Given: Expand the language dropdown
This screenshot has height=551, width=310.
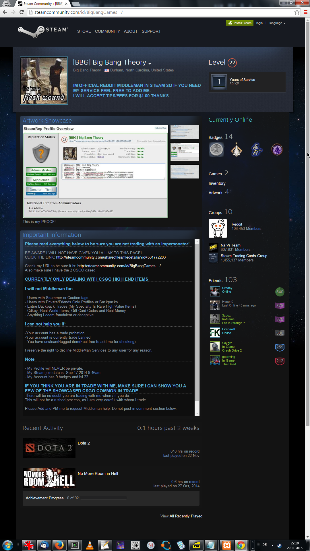Looking at the screenshot, I should (277, 23).
